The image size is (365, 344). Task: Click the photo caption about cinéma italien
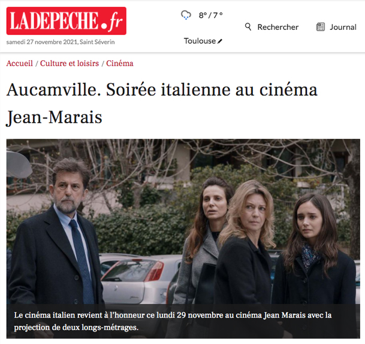(173, 321)
